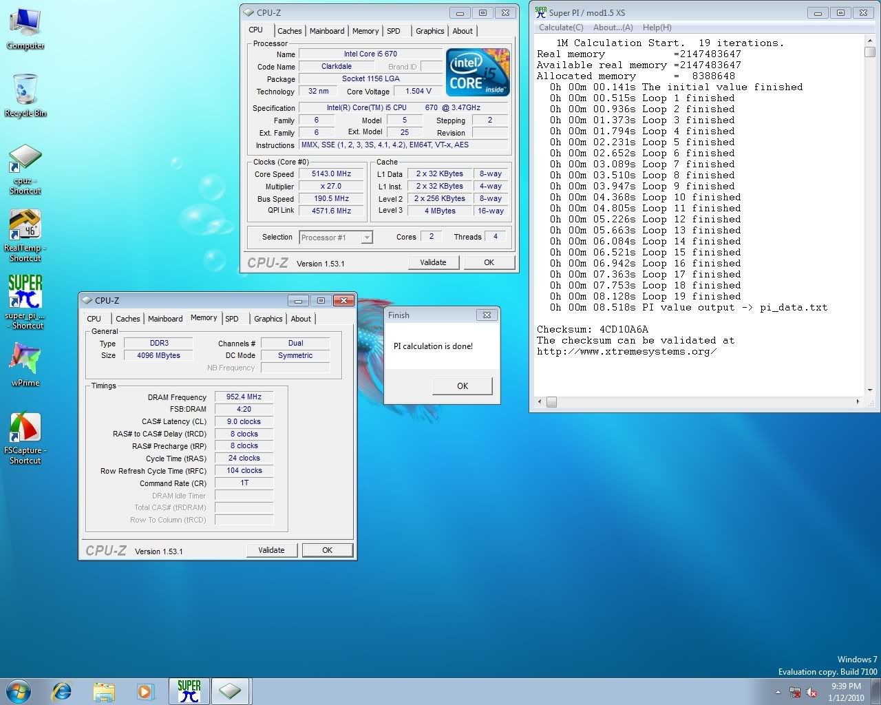Open Windows Explorer folder on taskbar

(104, 691)
